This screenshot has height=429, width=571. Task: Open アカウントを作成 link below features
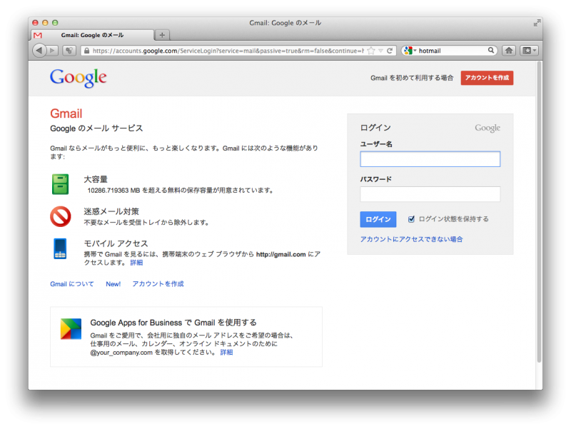(158, 283)
